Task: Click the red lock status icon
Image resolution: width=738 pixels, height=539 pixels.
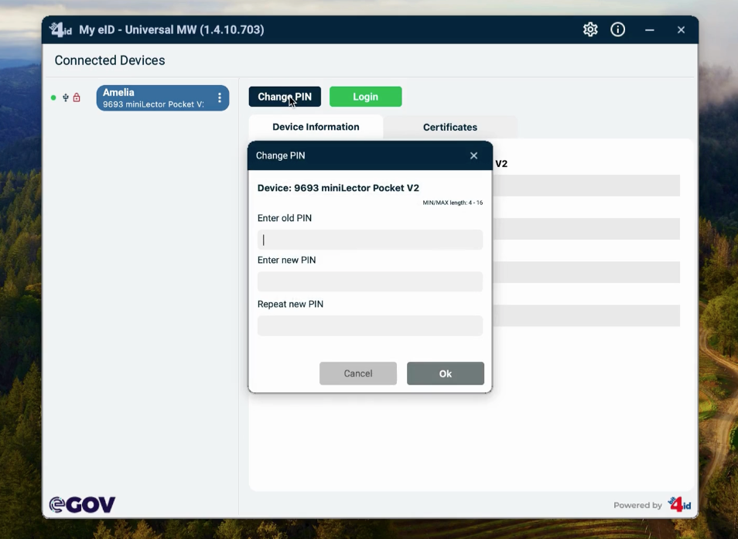Action: pyautogui.click(x=77, y=97)
